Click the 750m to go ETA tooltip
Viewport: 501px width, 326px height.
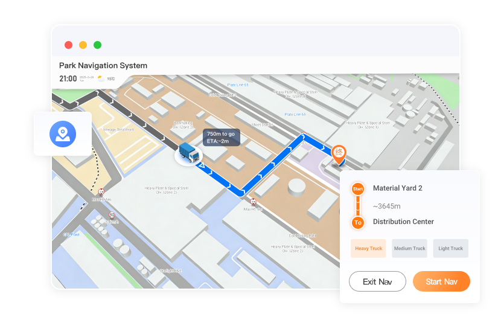coord(221,137)
